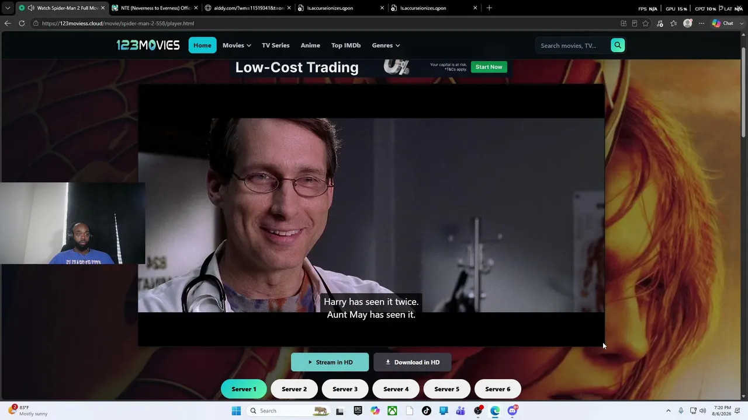
Task: Expand the Movies dropdown menu
Action: [x=237, y=45]
